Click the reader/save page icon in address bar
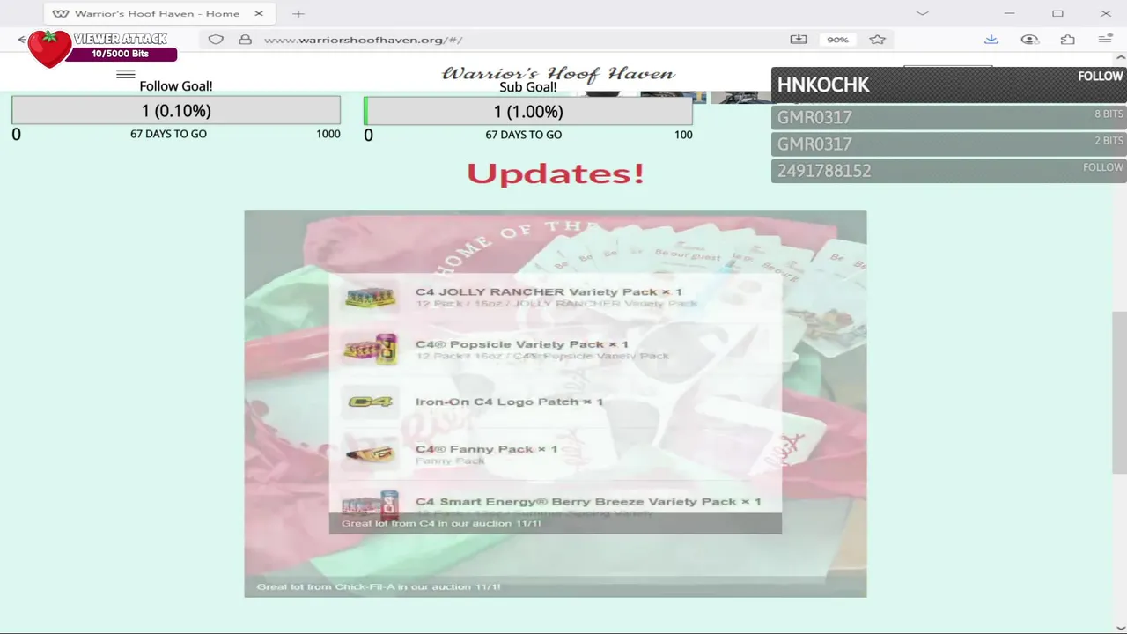Screen dimensions: 1127x634 click(x=799, y=40)
